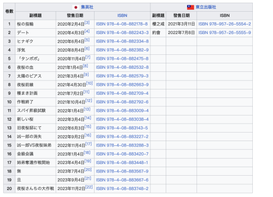Open ISBN 978-4-08-882178-8 link
Viewport: 273px width, 197px height.
[x=122, y=24]
